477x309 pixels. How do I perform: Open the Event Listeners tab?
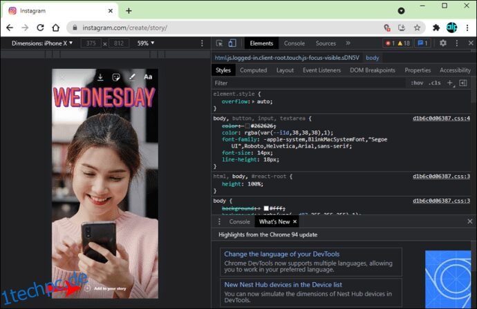(321, 70)
